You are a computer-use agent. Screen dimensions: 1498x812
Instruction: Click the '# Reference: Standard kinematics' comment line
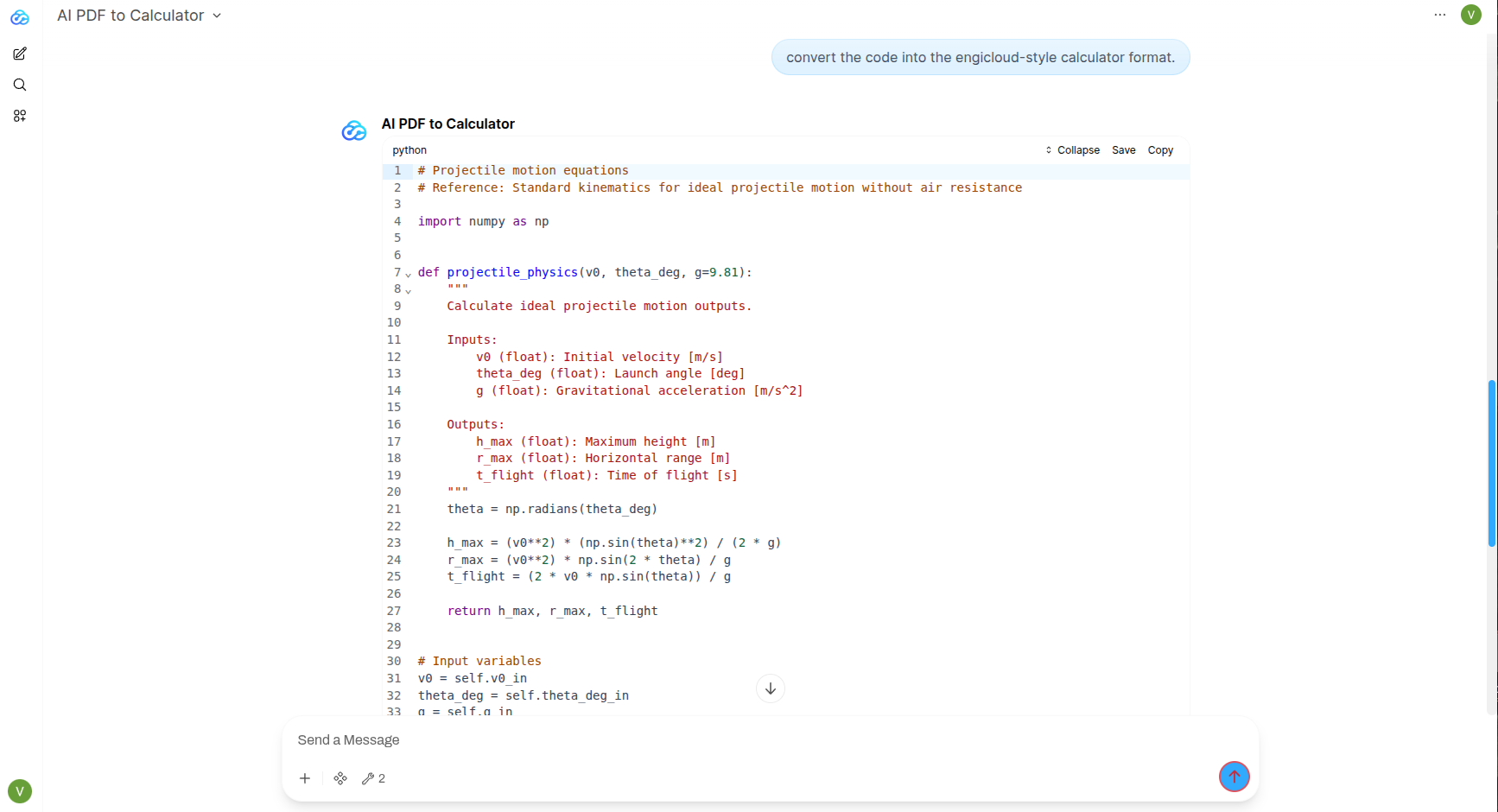click(x=720, y=188)
